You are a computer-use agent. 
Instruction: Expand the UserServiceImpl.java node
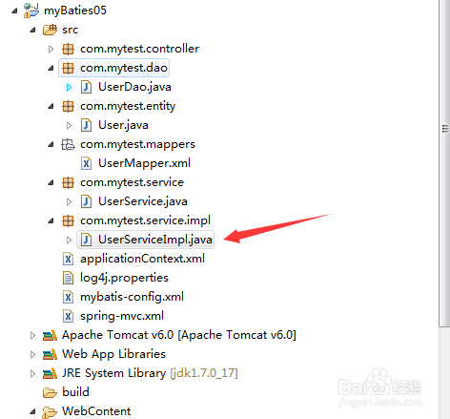click(69, 240)
